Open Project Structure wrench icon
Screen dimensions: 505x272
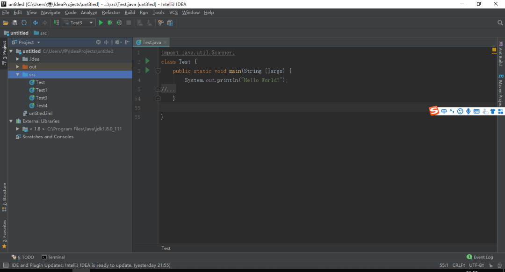click(160, 23)
